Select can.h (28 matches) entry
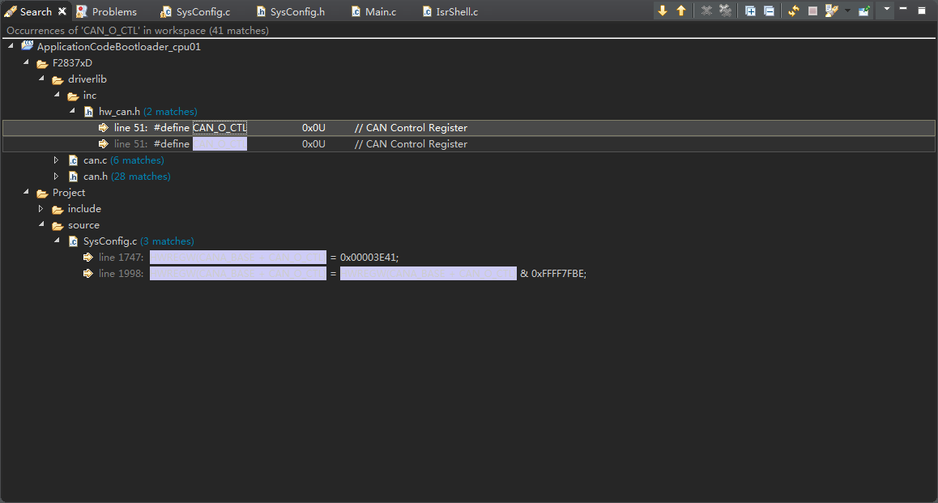 coord(127,176)
